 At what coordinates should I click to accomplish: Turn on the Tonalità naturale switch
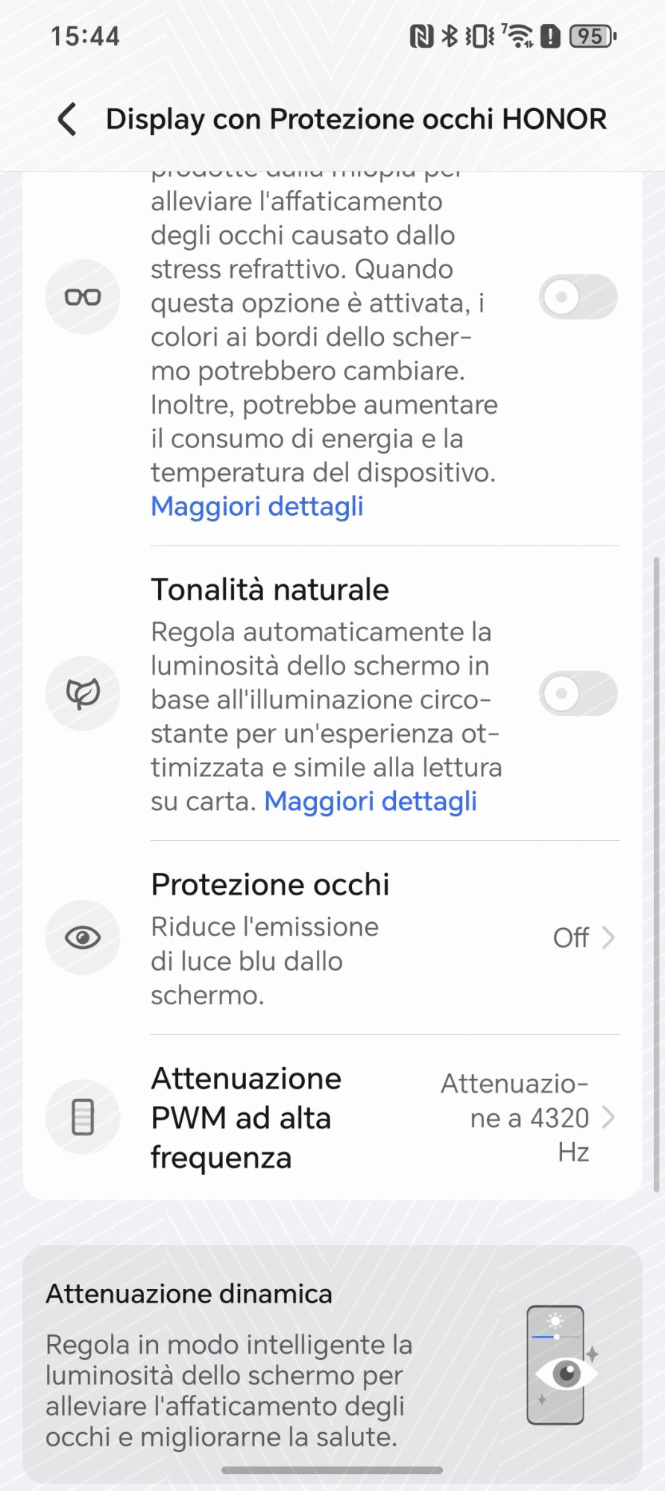click(578, 693)
